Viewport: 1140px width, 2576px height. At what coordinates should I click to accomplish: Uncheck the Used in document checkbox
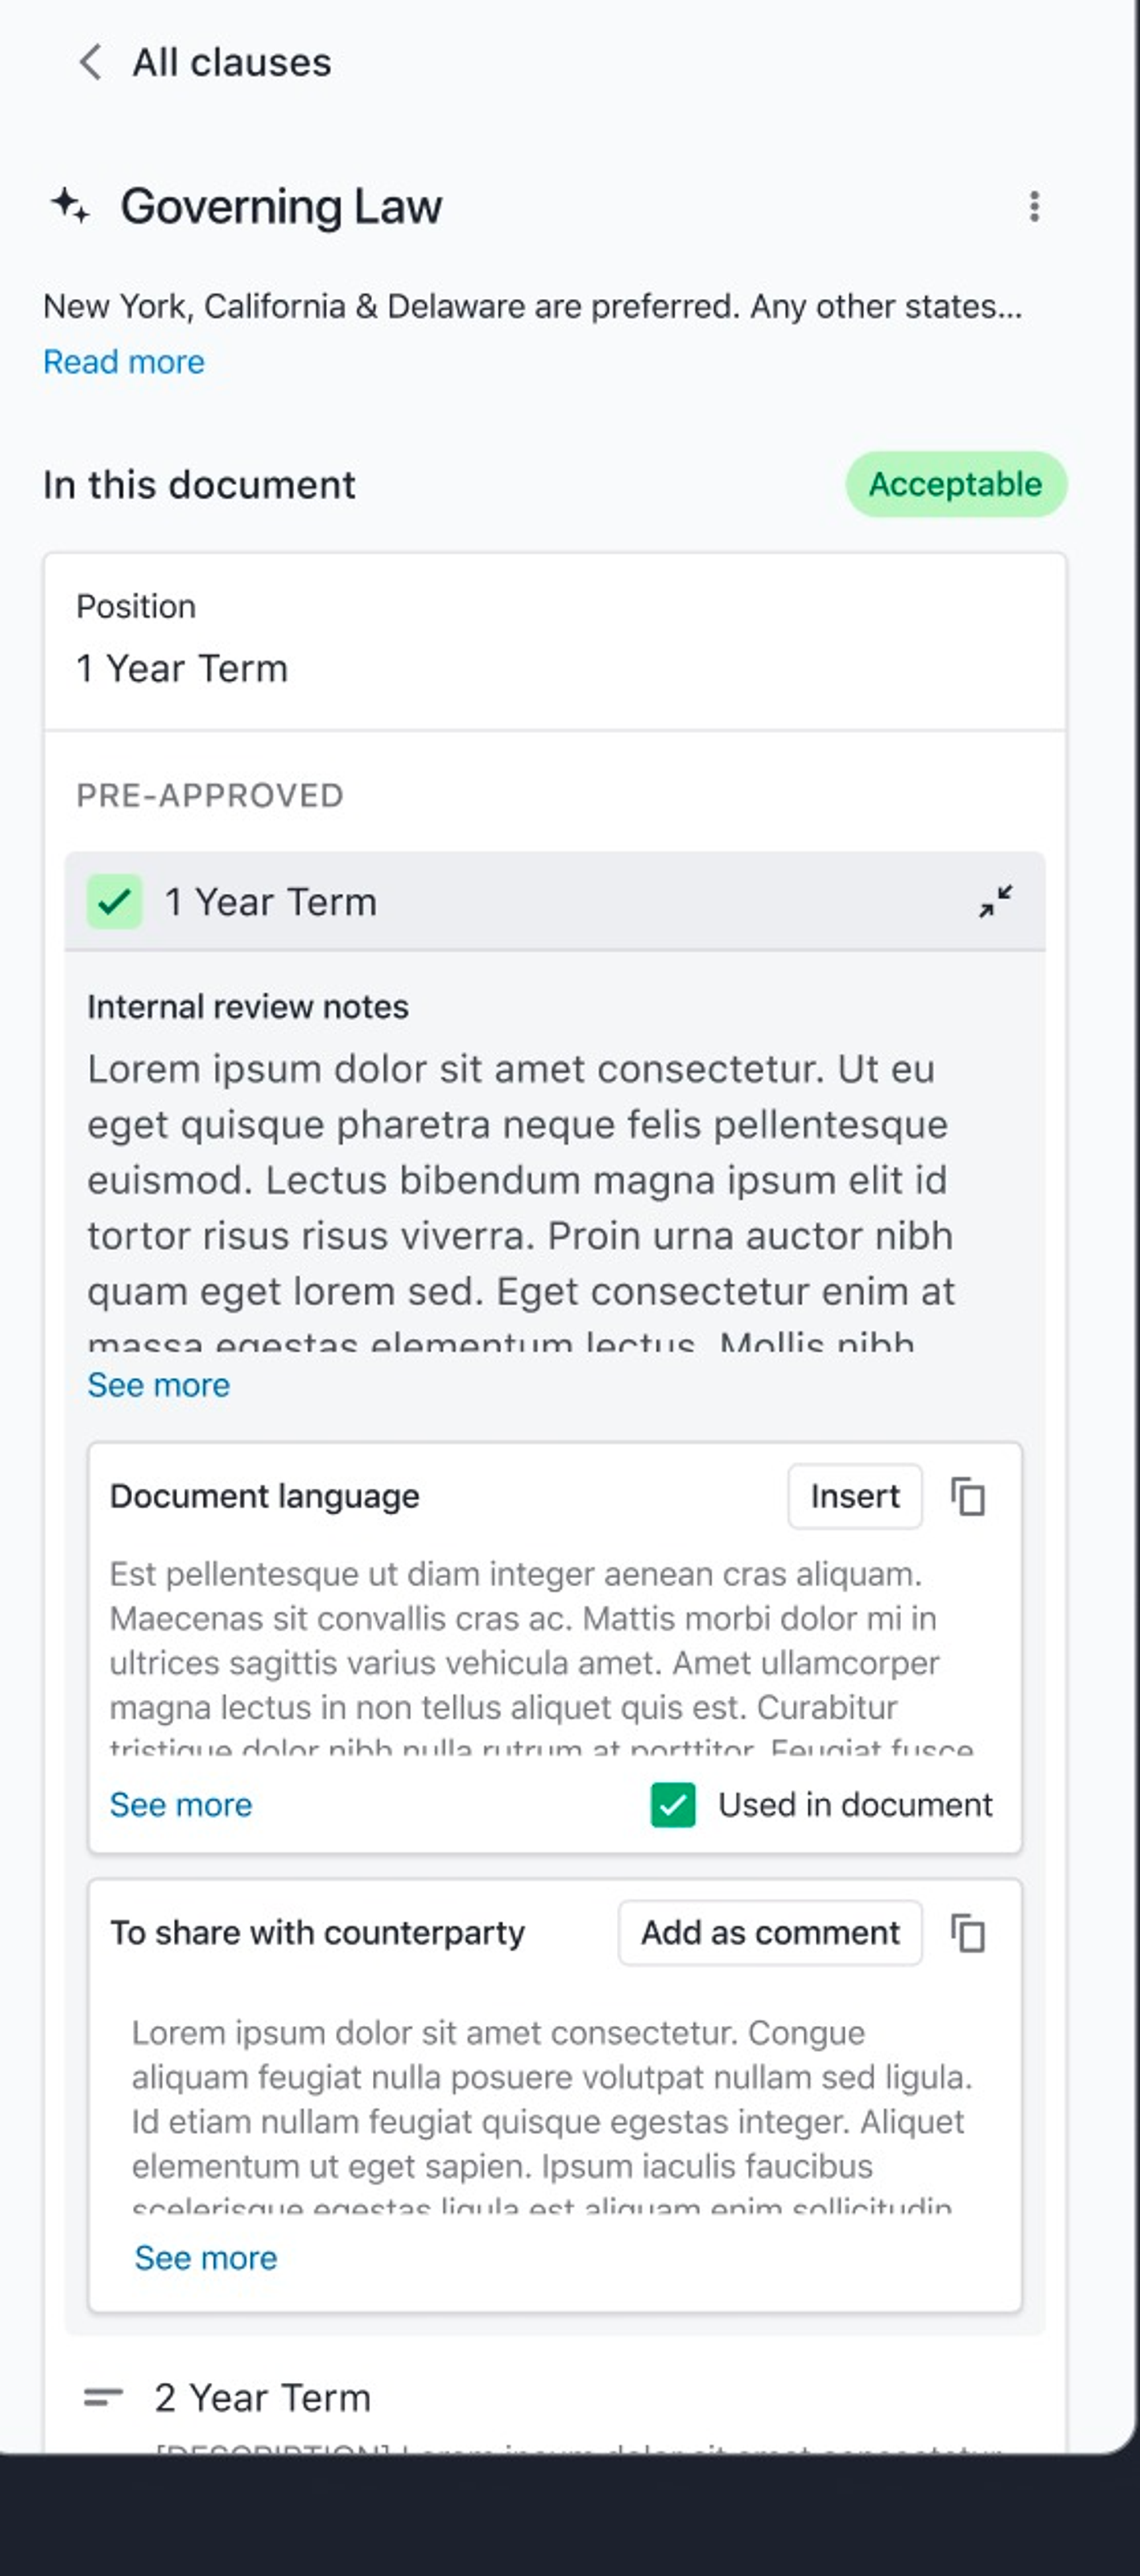(x=673, y=1805)
